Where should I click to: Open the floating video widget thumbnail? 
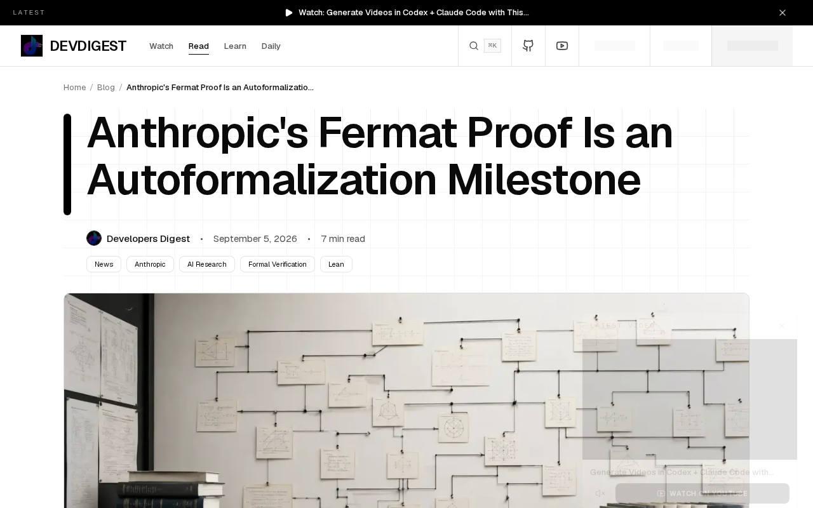click(690, 399)
